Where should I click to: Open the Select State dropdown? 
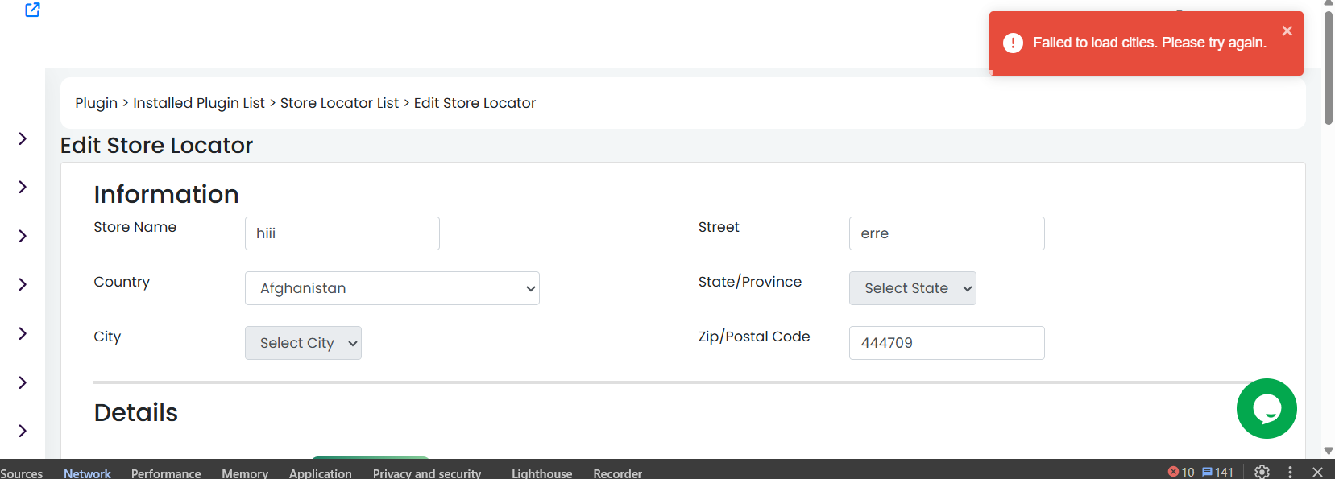tap(912, 288)
